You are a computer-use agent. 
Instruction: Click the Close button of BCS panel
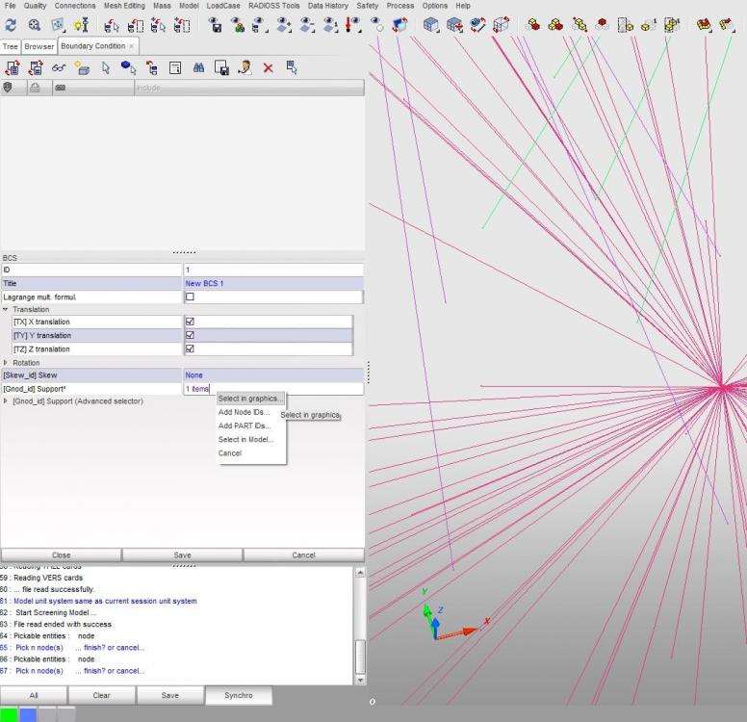tap(61, 555)
